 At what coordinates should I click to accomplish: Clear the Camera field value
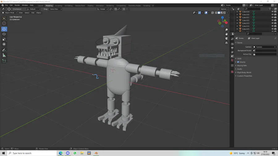coord(275,47)
